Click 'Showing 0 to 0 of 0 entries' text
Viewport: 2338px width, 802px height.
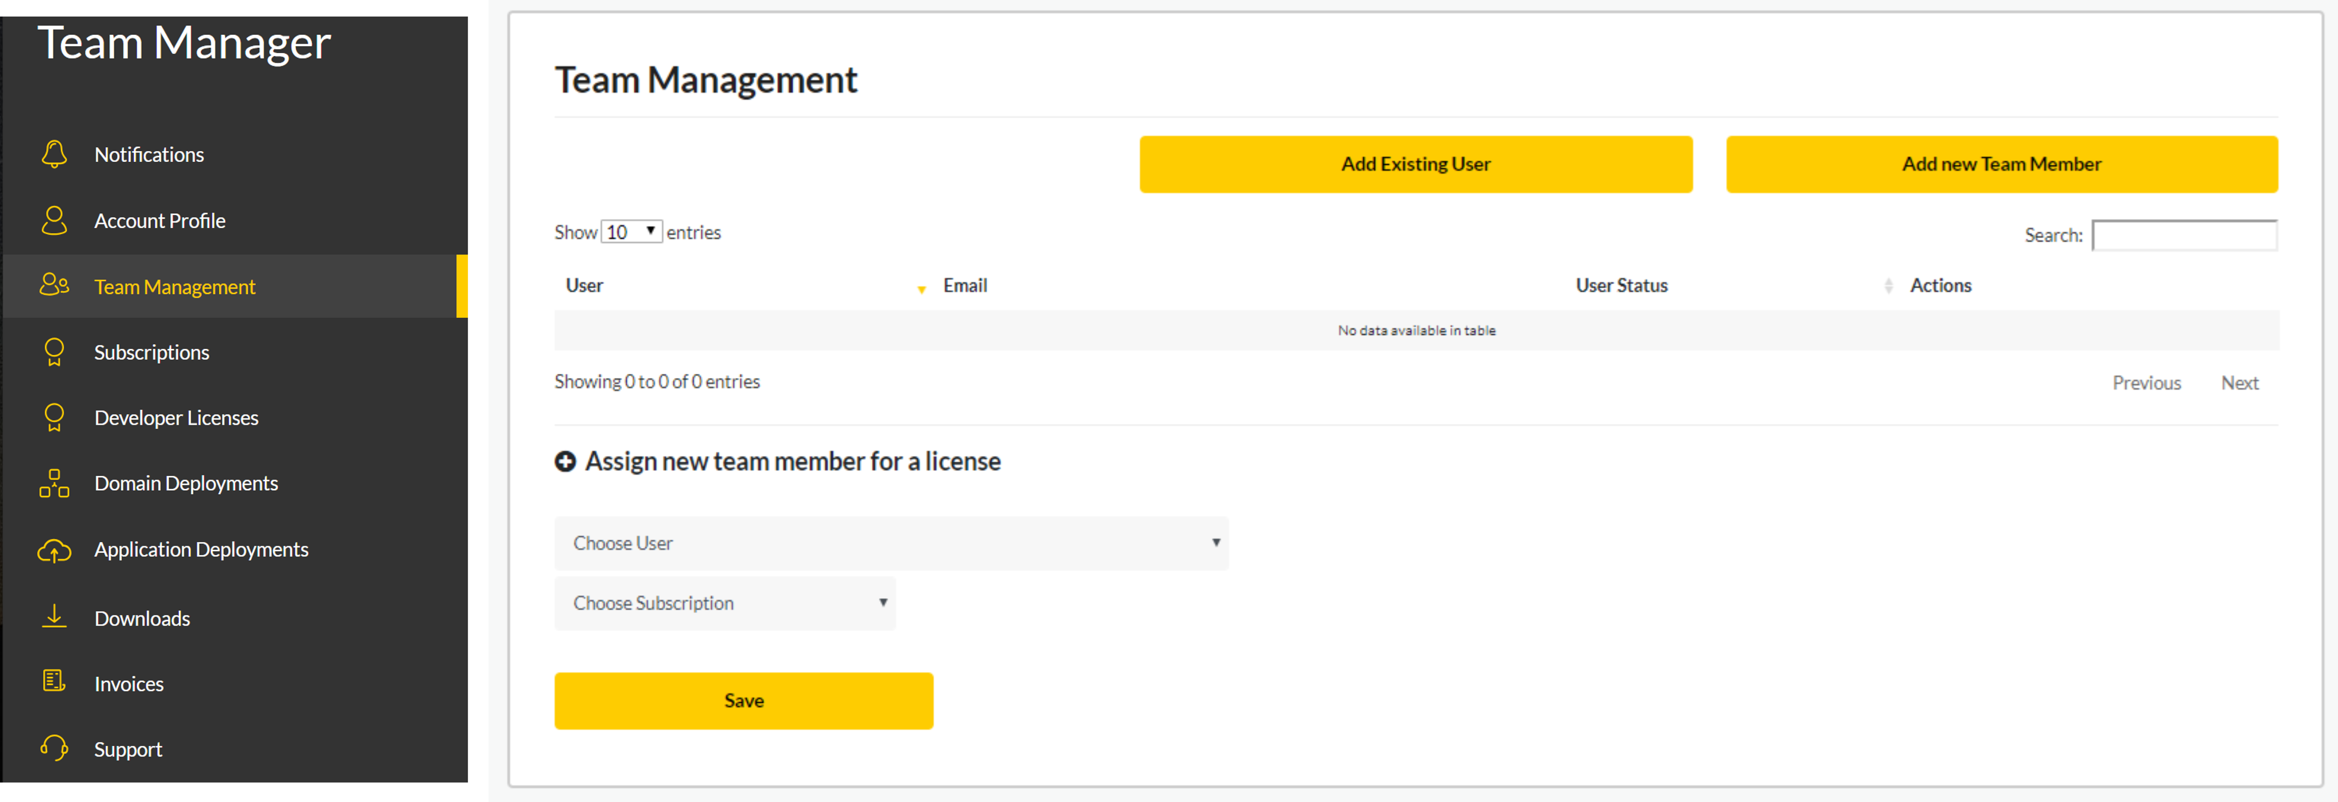pyautogui.click(x=657, y=382)
